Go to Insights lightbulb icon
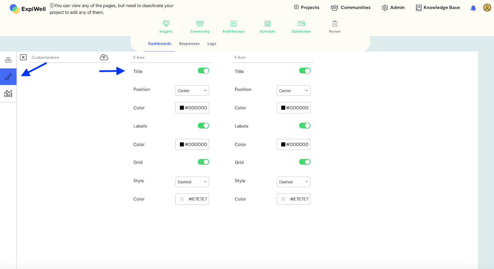Viewport: 494px width, 269px height. 166,23
